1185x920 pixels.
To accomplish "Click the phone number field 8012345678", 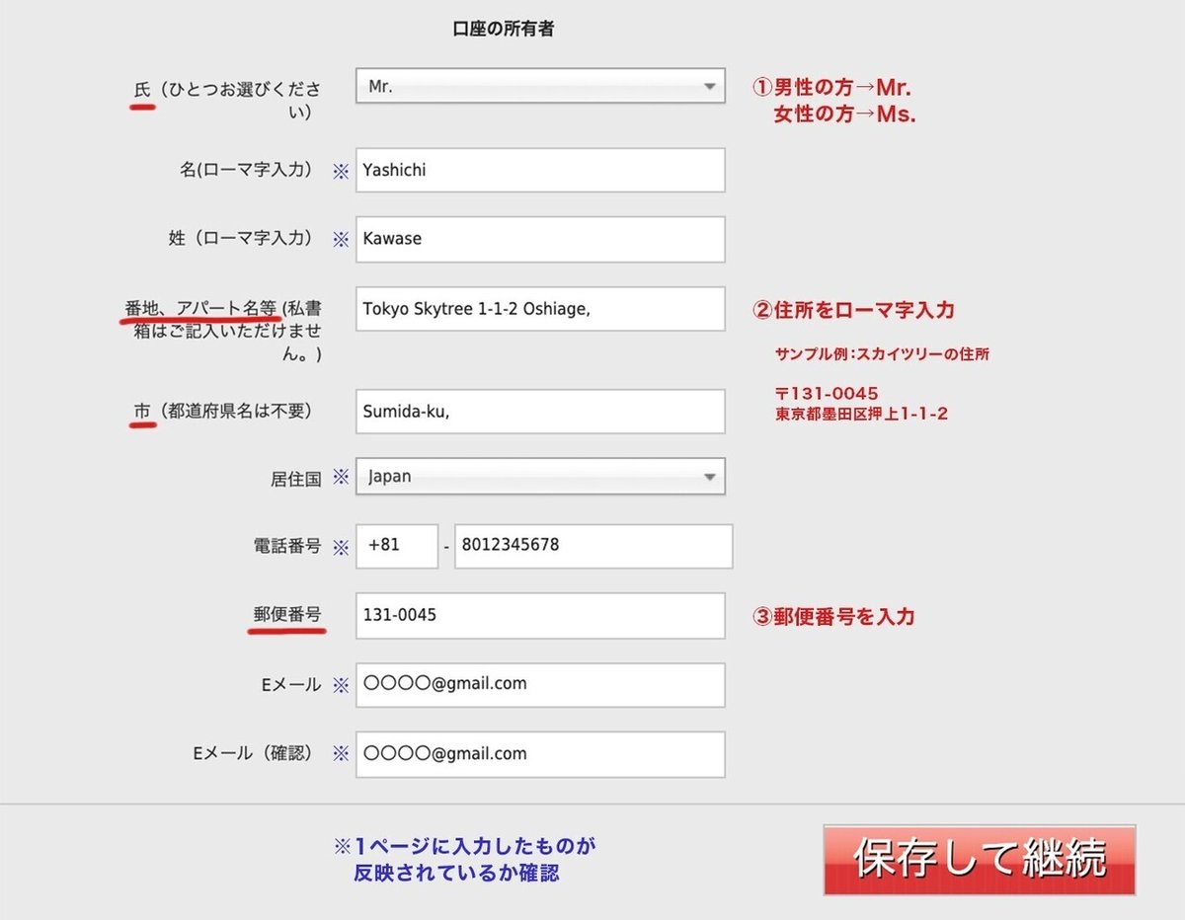I will click(593, 546).
